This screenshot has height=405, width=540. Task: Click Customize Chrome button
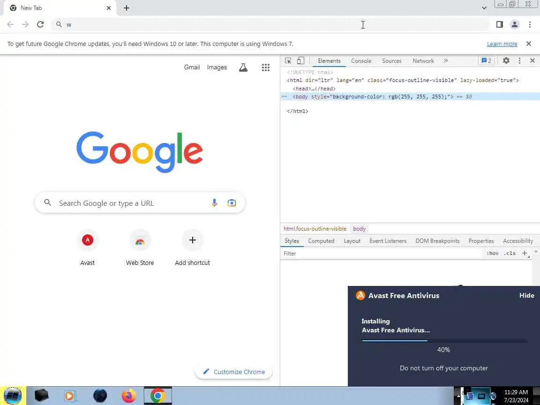pyautogui.click(x=234, y=372)
